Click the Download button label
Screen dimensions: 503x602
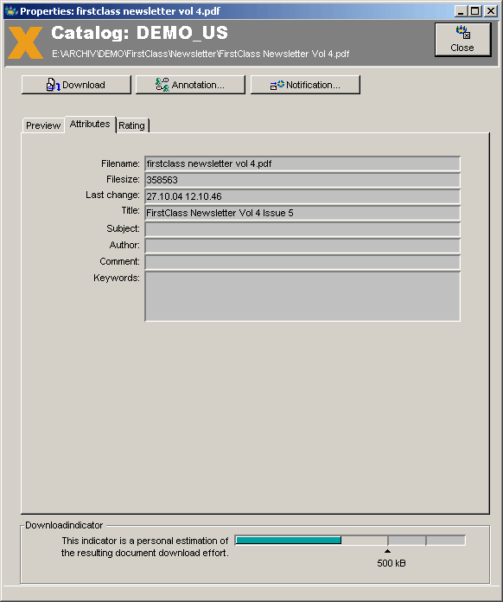coord(84,85)
